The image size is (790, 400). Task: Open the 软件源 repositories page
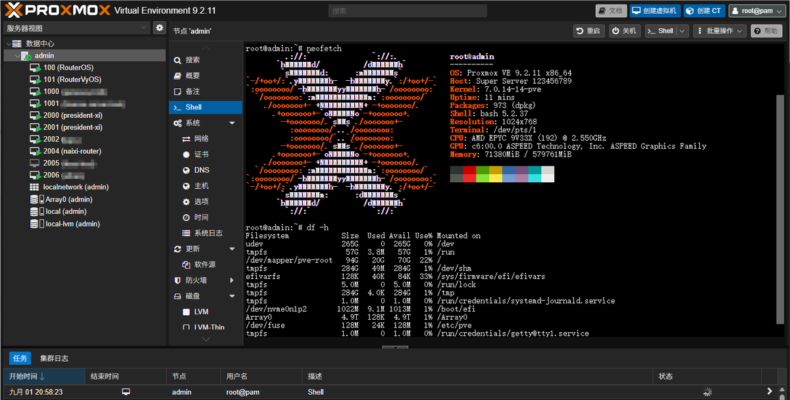[x=205, y=264]
